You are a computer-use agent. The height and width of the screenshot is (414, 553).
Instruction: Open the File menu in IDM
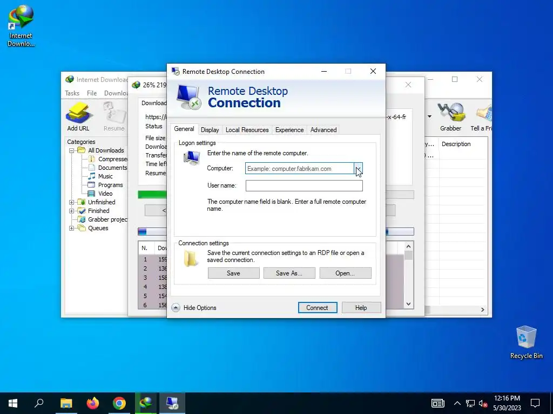point(92,93)
